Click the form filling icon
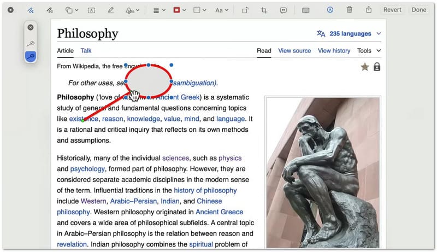 tap(306, 10)
